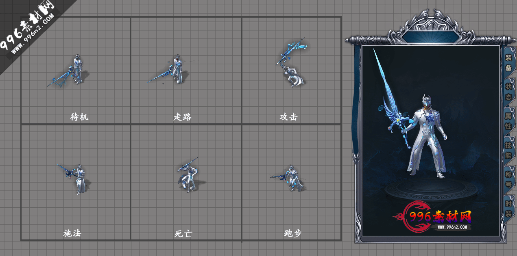Open the 技能 skills tab
The width and height of the screenshot is (517, 256).
pos(508,150)
